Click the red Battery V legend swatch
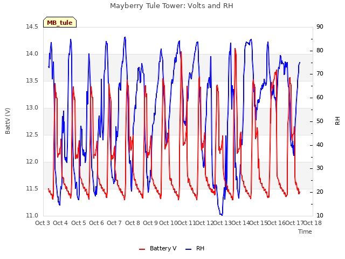Viewport: 345px width, 259px height. (x=142, y=249)
